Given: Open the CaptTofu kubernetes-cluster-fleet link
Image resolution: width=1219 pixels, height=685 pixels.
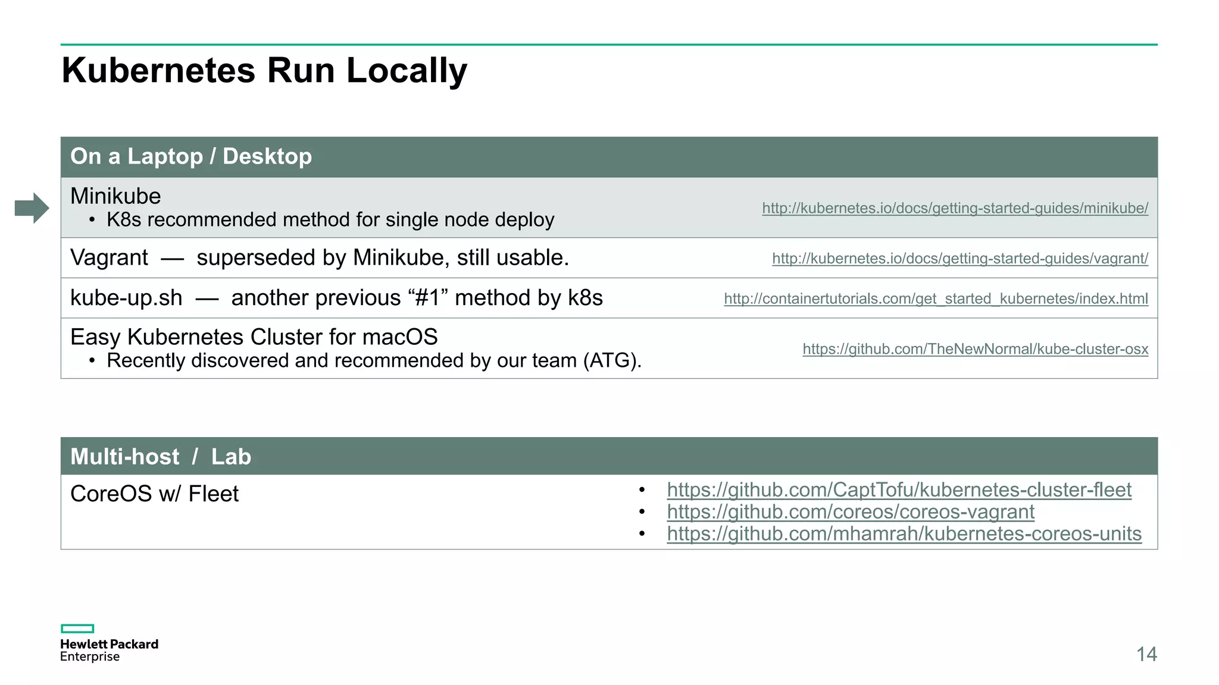Looking at the screenshot, I should point(899,490).
